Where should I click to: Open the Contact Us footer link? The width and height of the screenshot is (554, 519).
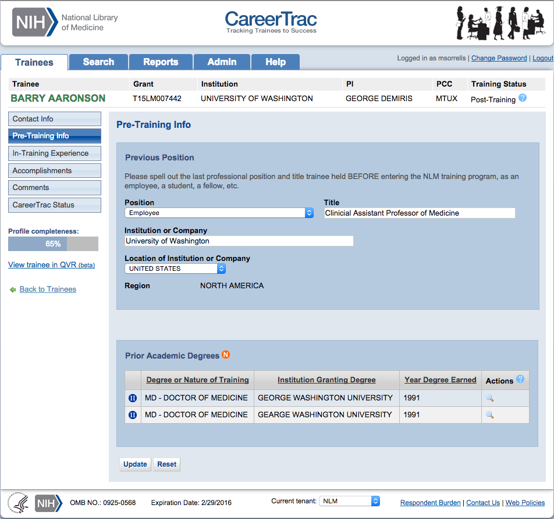483,503
